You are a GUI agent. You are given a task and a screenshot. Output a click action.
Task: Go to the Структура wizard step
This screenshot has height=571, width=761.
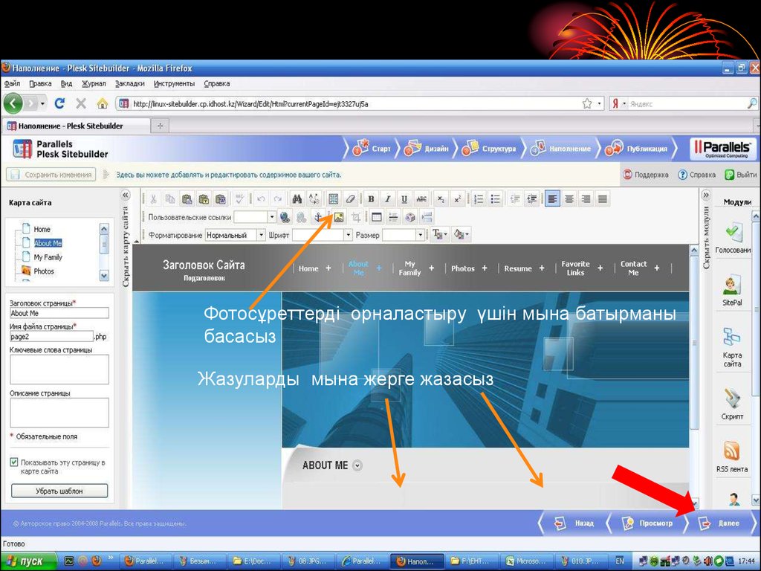click(489, 149)
